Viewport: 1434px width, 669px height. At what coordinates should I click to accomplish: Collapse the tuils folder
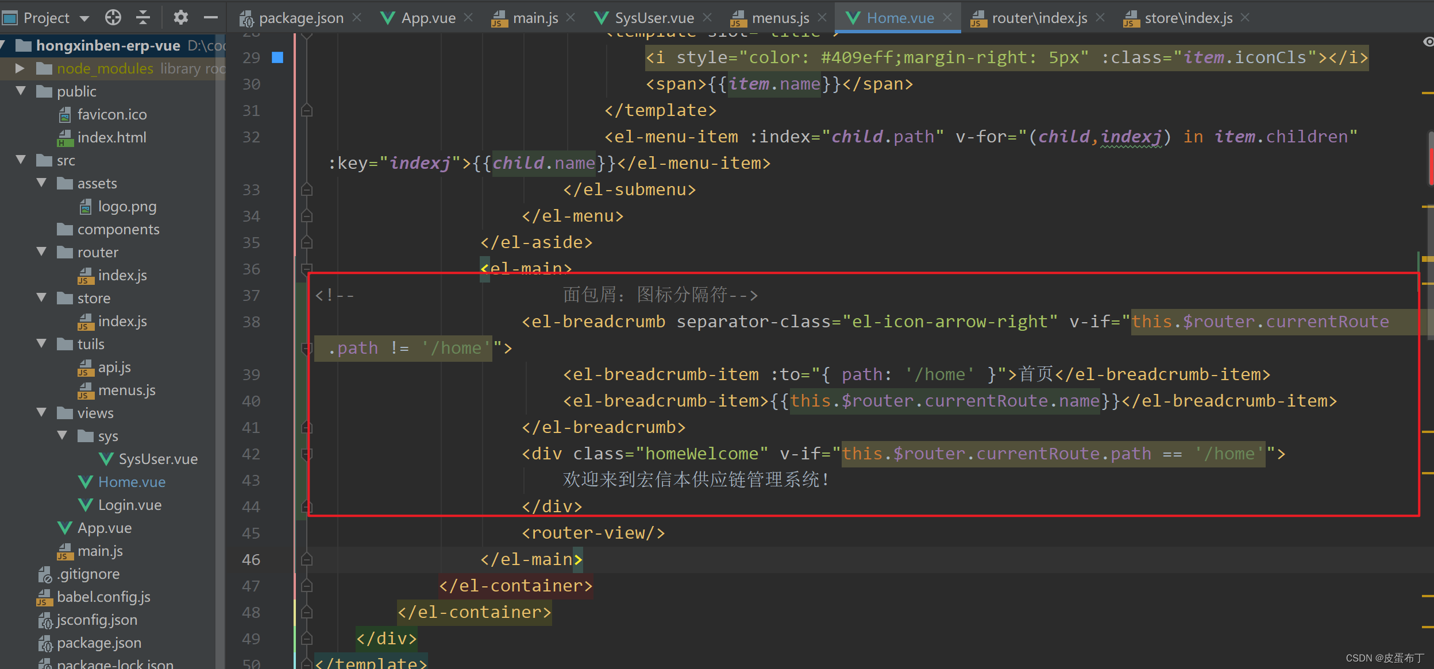pos(41,343)
